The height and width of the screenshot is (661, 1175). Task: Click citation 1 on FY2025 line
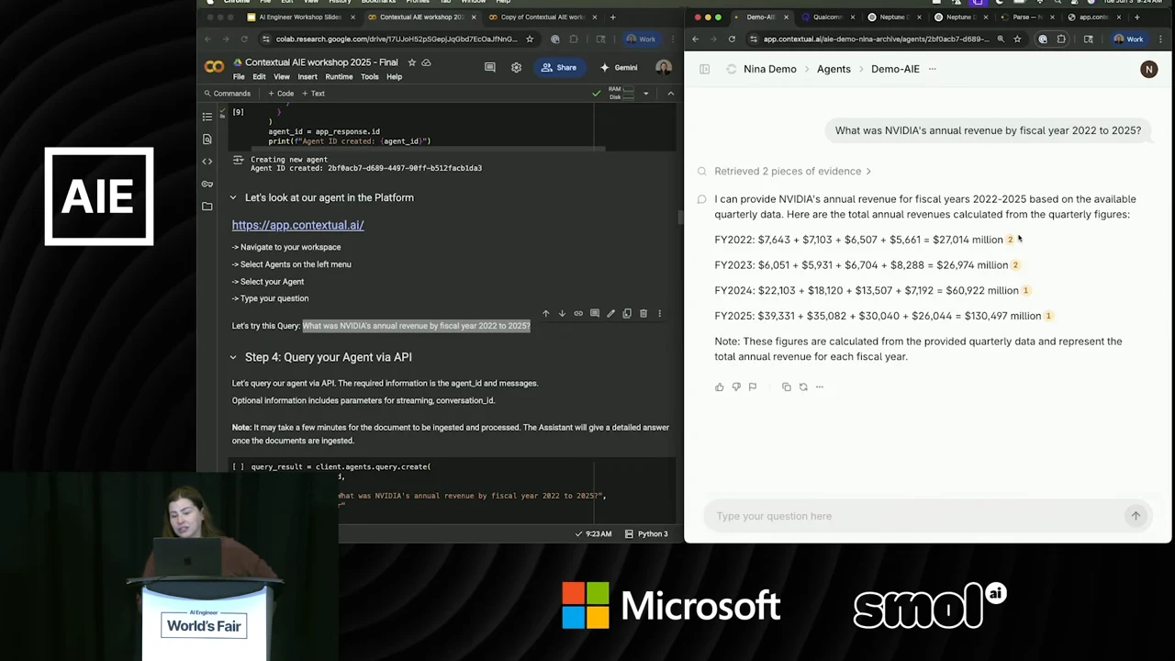[1048, 316]
